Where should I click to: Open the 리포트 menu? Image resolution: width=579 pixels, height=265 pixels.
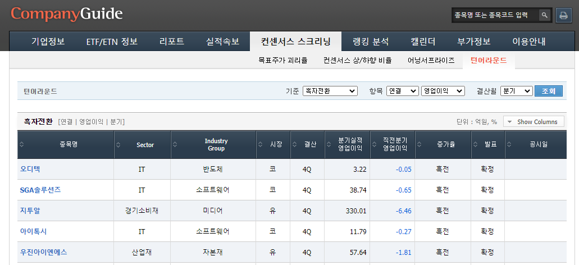[x=172, y=42]
